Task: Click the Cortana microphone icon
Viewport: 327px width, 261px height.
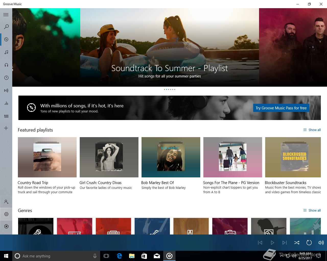Action: (95, 256)
